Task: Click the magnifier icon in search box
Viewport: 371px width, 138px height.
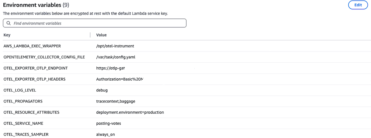Action: (8, 23)
